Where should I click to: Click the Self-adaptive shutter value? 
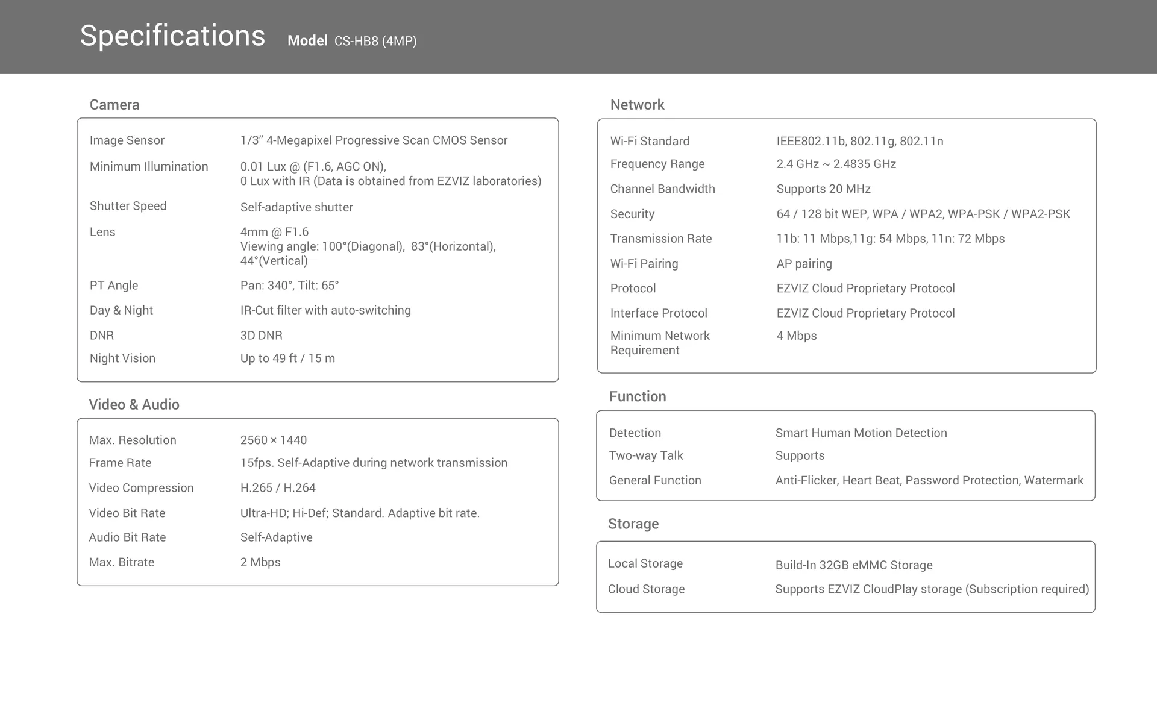pos(296,207)
